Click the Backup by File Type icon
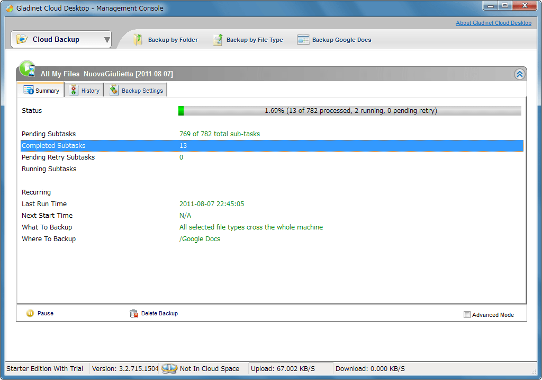The width and height of the screenshot is (542, 380). click(x=218, y=40)
